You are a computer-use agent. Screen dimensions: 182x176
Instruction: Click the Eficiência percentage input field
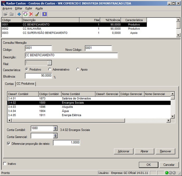38,76
